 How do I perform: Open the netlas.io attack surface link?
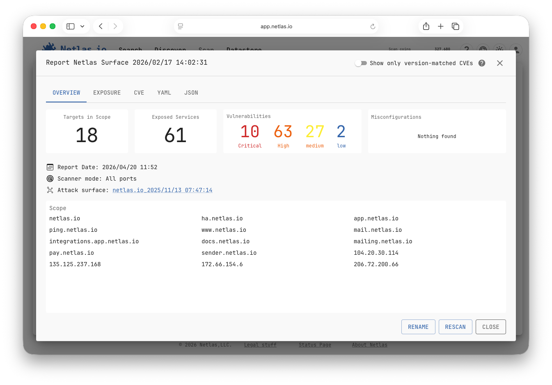click(x=163, y=190)
